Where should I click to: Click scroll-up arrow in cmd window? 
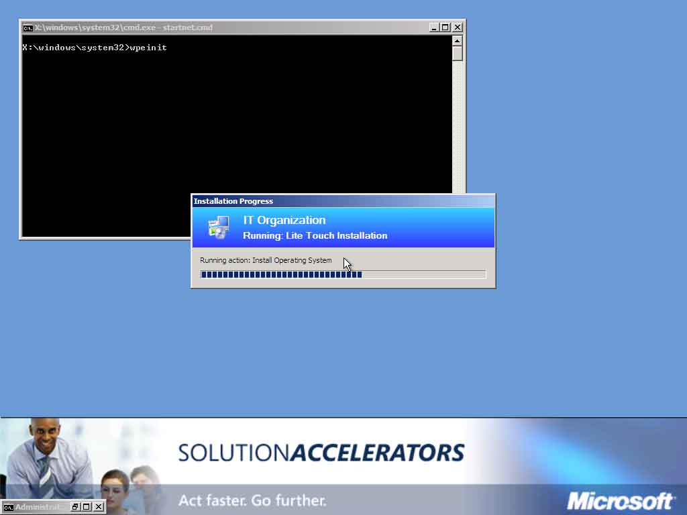click(x=458, y=41)
